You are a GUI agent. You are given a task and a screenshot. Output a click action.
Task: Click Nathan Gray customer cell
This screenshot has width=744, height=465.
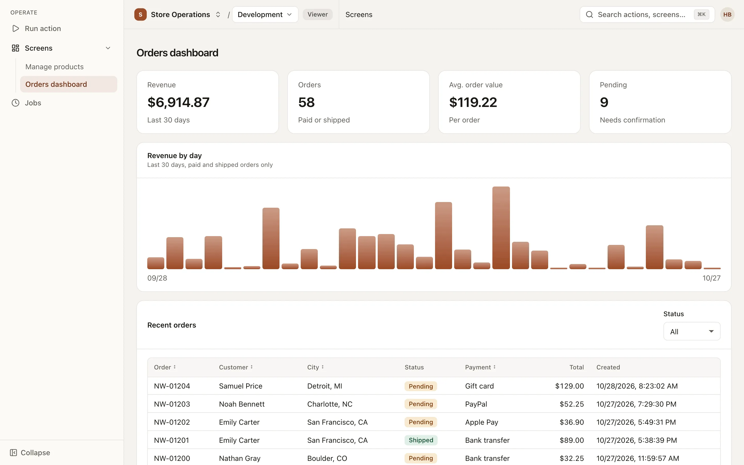coord(239,458)
